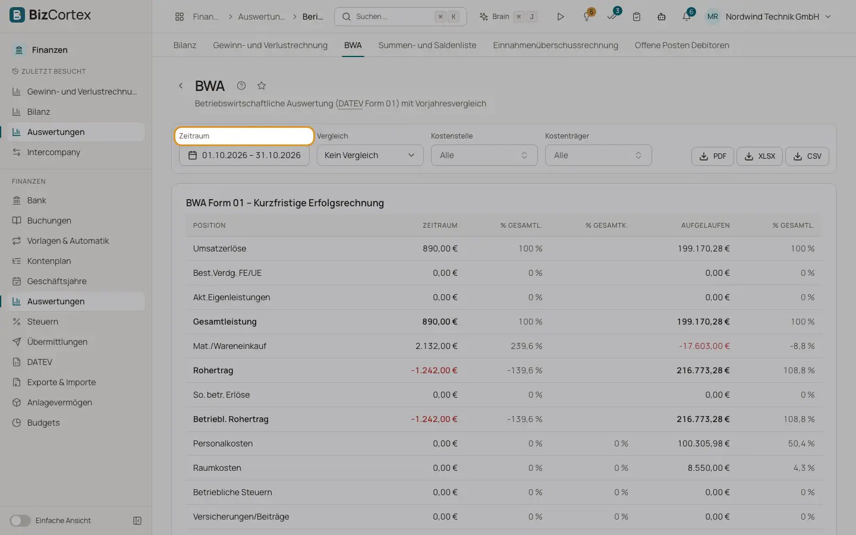Open the Kostenträger dropdown
The image size is (856, 535).
click(598, 155)
